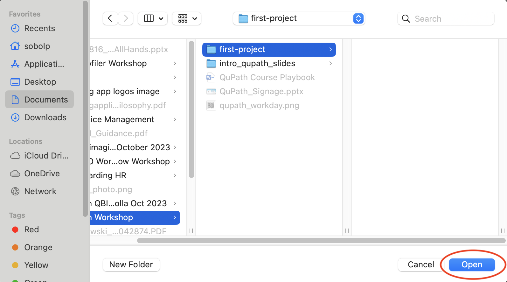Switch to column view layout
This screenshot has height=282, width=507.
coord(149,18)
